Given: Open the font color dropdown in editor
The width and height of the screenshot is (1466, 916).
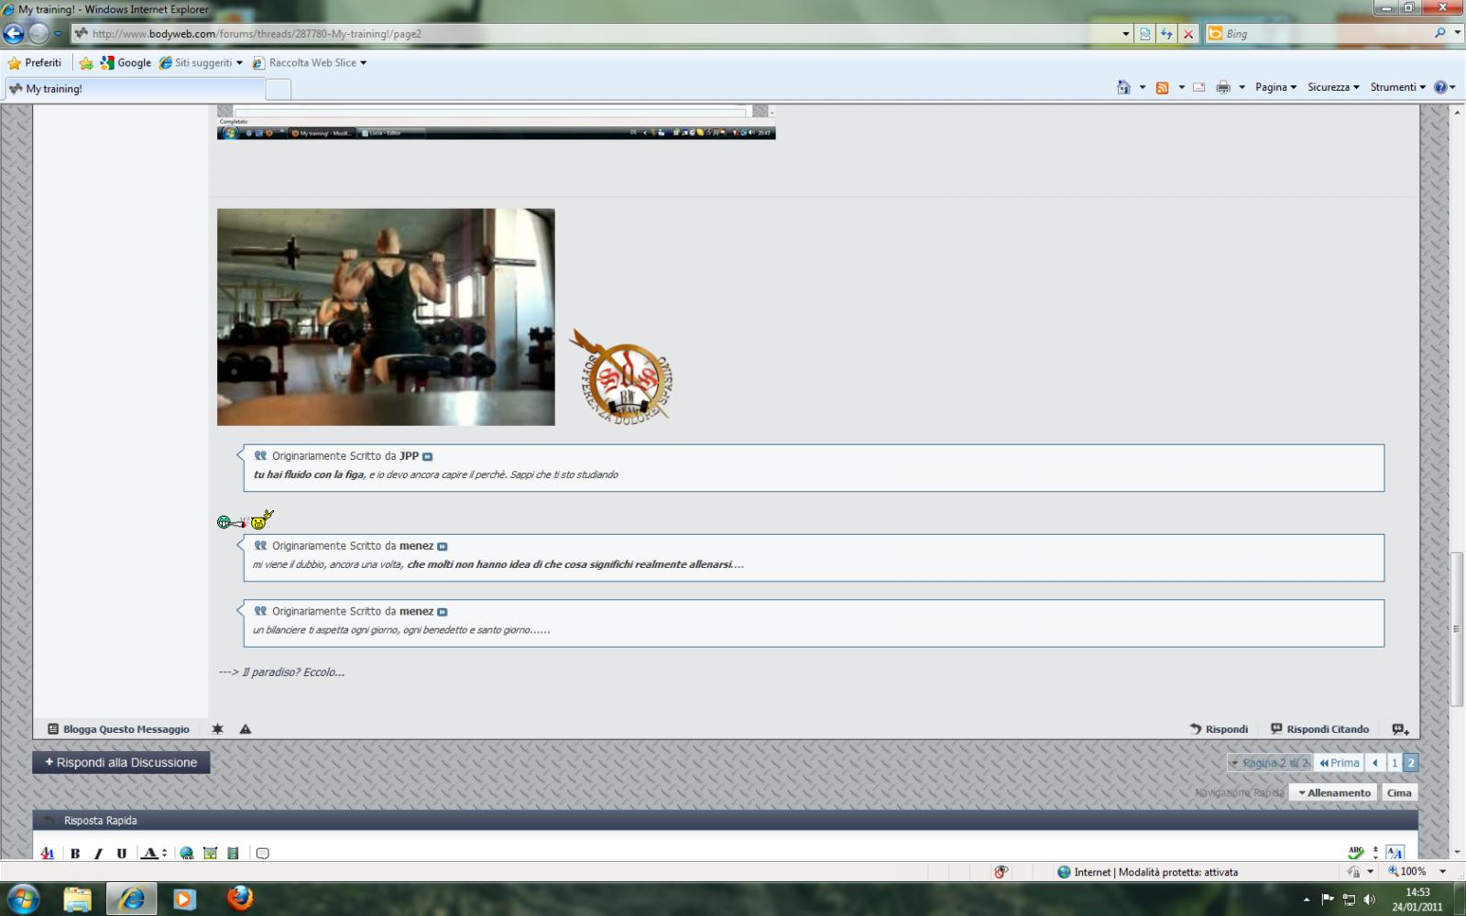Looking at the screenshot, I should pos(164,853).
